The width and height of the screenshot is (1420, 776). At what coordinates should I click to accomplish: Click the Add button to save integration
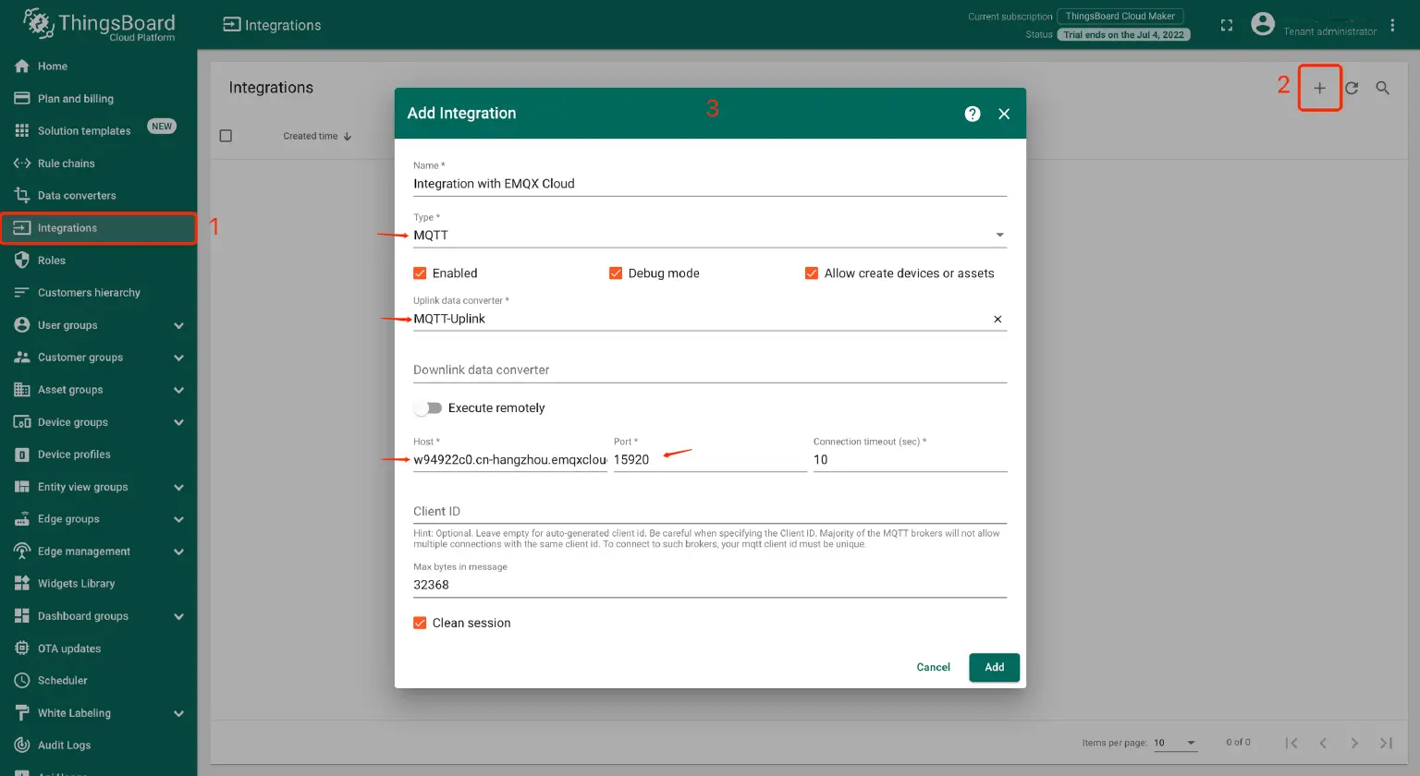tap(994, 667)
